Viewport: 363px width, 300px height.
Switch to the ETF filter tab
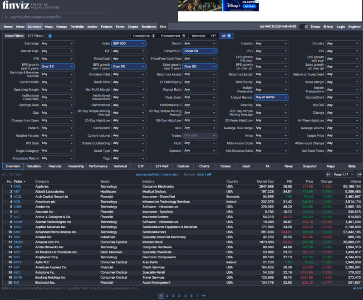click(x=213, y=36)
